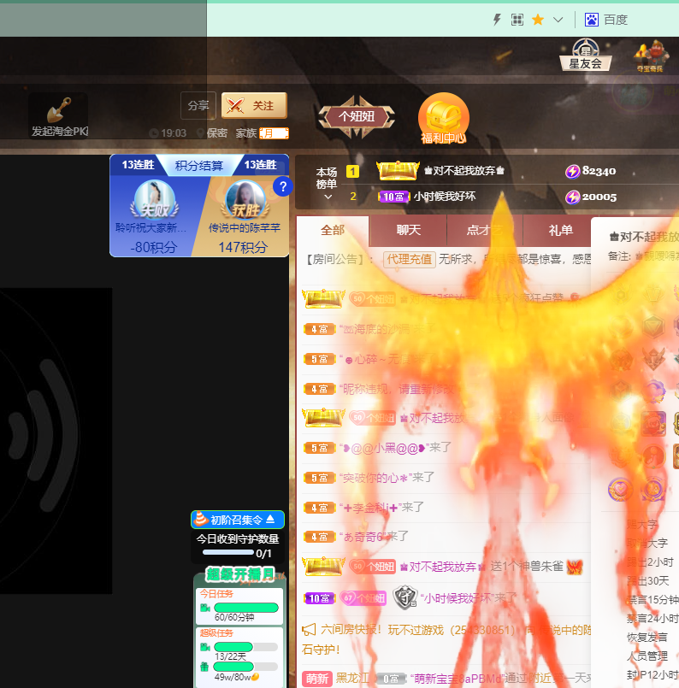679x688 pixels.
Task: Select 禁言24小时 in user menu
Action: pyautogui.click(x=652, y=619)
